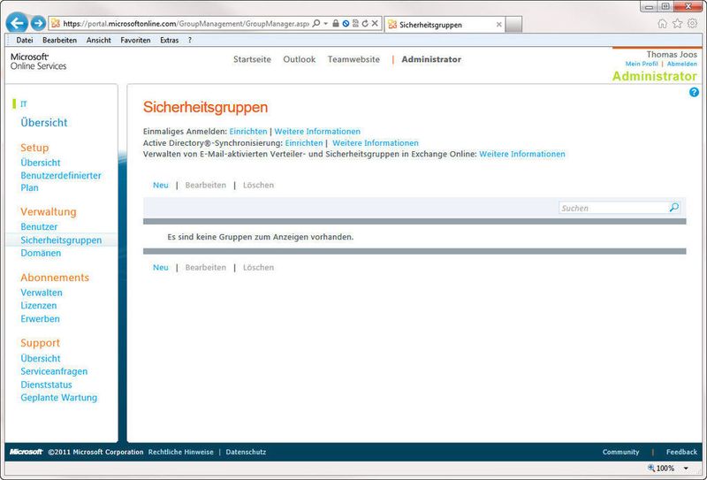Open Rechtliche Hinweise in the footer
Screen dimensions: 707x480
[181, 452]
